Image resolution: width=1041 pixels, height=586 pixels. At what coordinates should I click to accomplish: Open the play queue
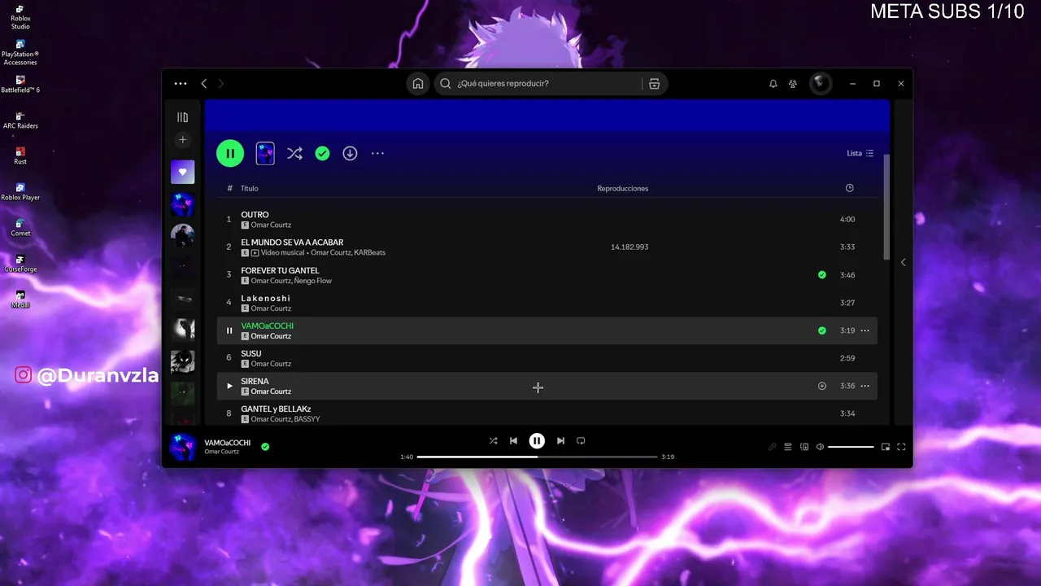tap(788, 447)
